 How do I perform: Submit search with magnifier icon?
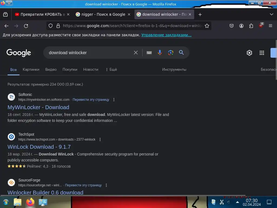181,53
